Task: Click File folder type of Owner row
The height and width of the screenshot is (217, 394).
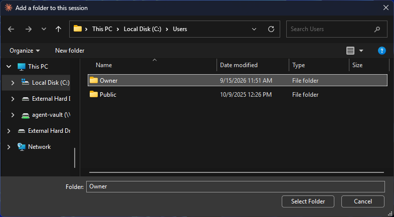Action: [305, 81]
